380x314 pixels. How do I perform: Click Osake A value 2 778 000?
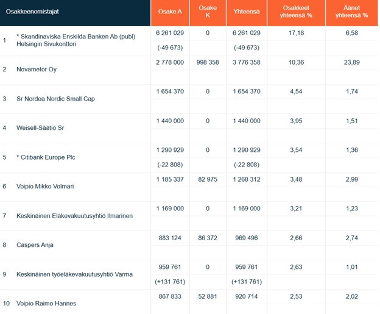(170, 62)
